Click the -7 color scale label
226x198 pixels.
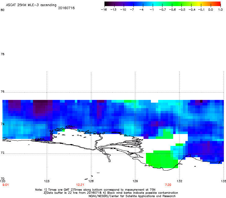[132, 10]
